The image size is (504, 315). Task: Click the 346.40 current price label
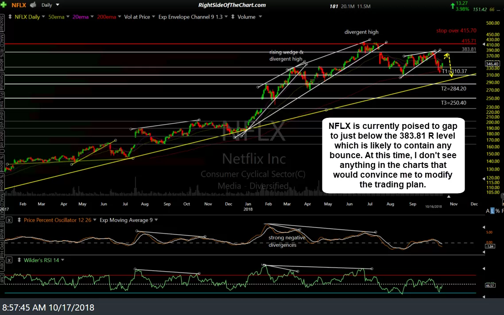pos(492,64)
